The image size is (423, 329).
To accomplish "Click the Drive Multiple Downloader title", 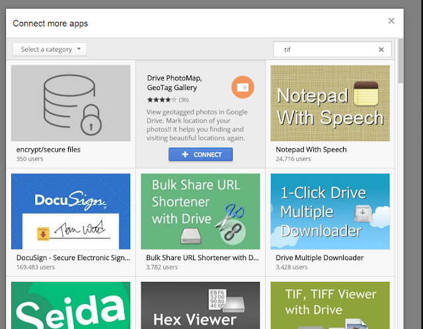I will click(x=320, y=258).
